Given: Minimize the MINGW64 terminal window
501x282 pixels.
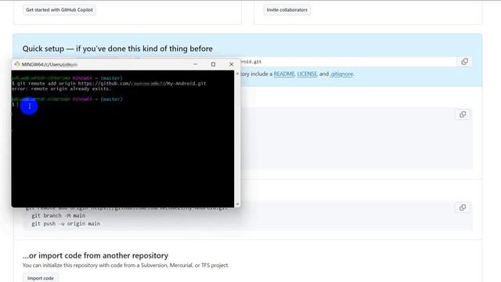Looking at the screenshot, I should pos(195,64).
